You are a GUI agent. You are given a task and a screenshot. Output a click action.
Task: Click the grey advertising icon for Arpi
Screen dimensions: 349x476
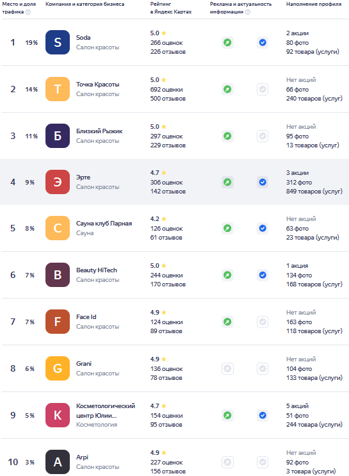(227, 462)
